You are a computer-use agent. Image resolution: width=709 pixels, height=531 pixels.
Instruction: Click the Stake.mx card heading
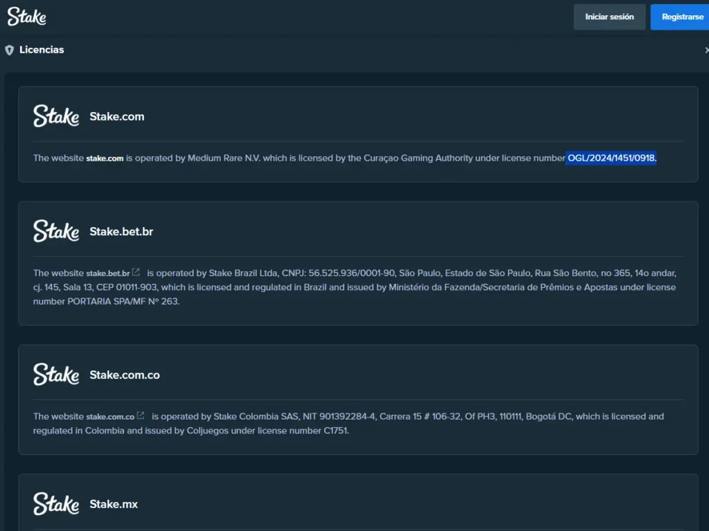pos(114,504)
